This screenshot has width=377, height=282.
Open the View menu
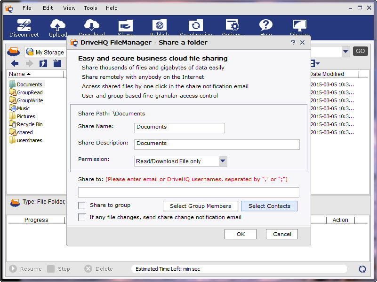pos(69,8)
